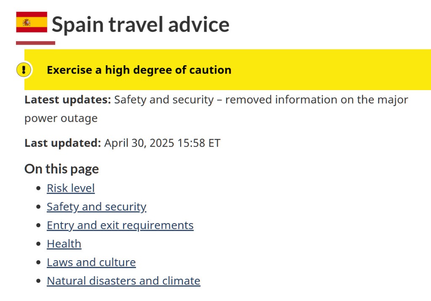Click the Last updated label

(x=63, y=143)
